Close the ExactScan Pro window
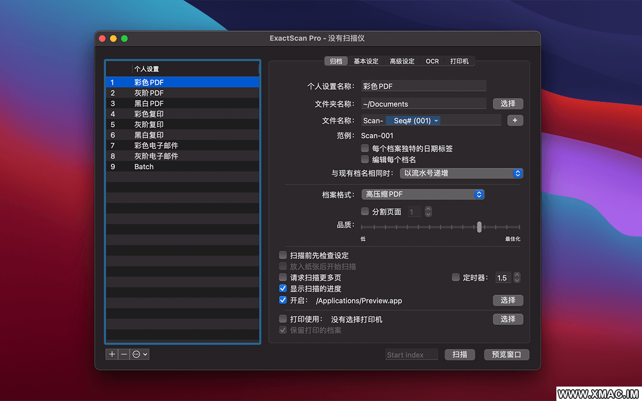 pyautogui.click(x=103, y=38)
